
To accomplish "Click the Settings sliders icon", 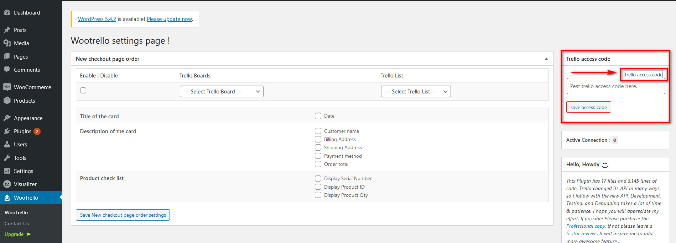I will tap(7, 171).
